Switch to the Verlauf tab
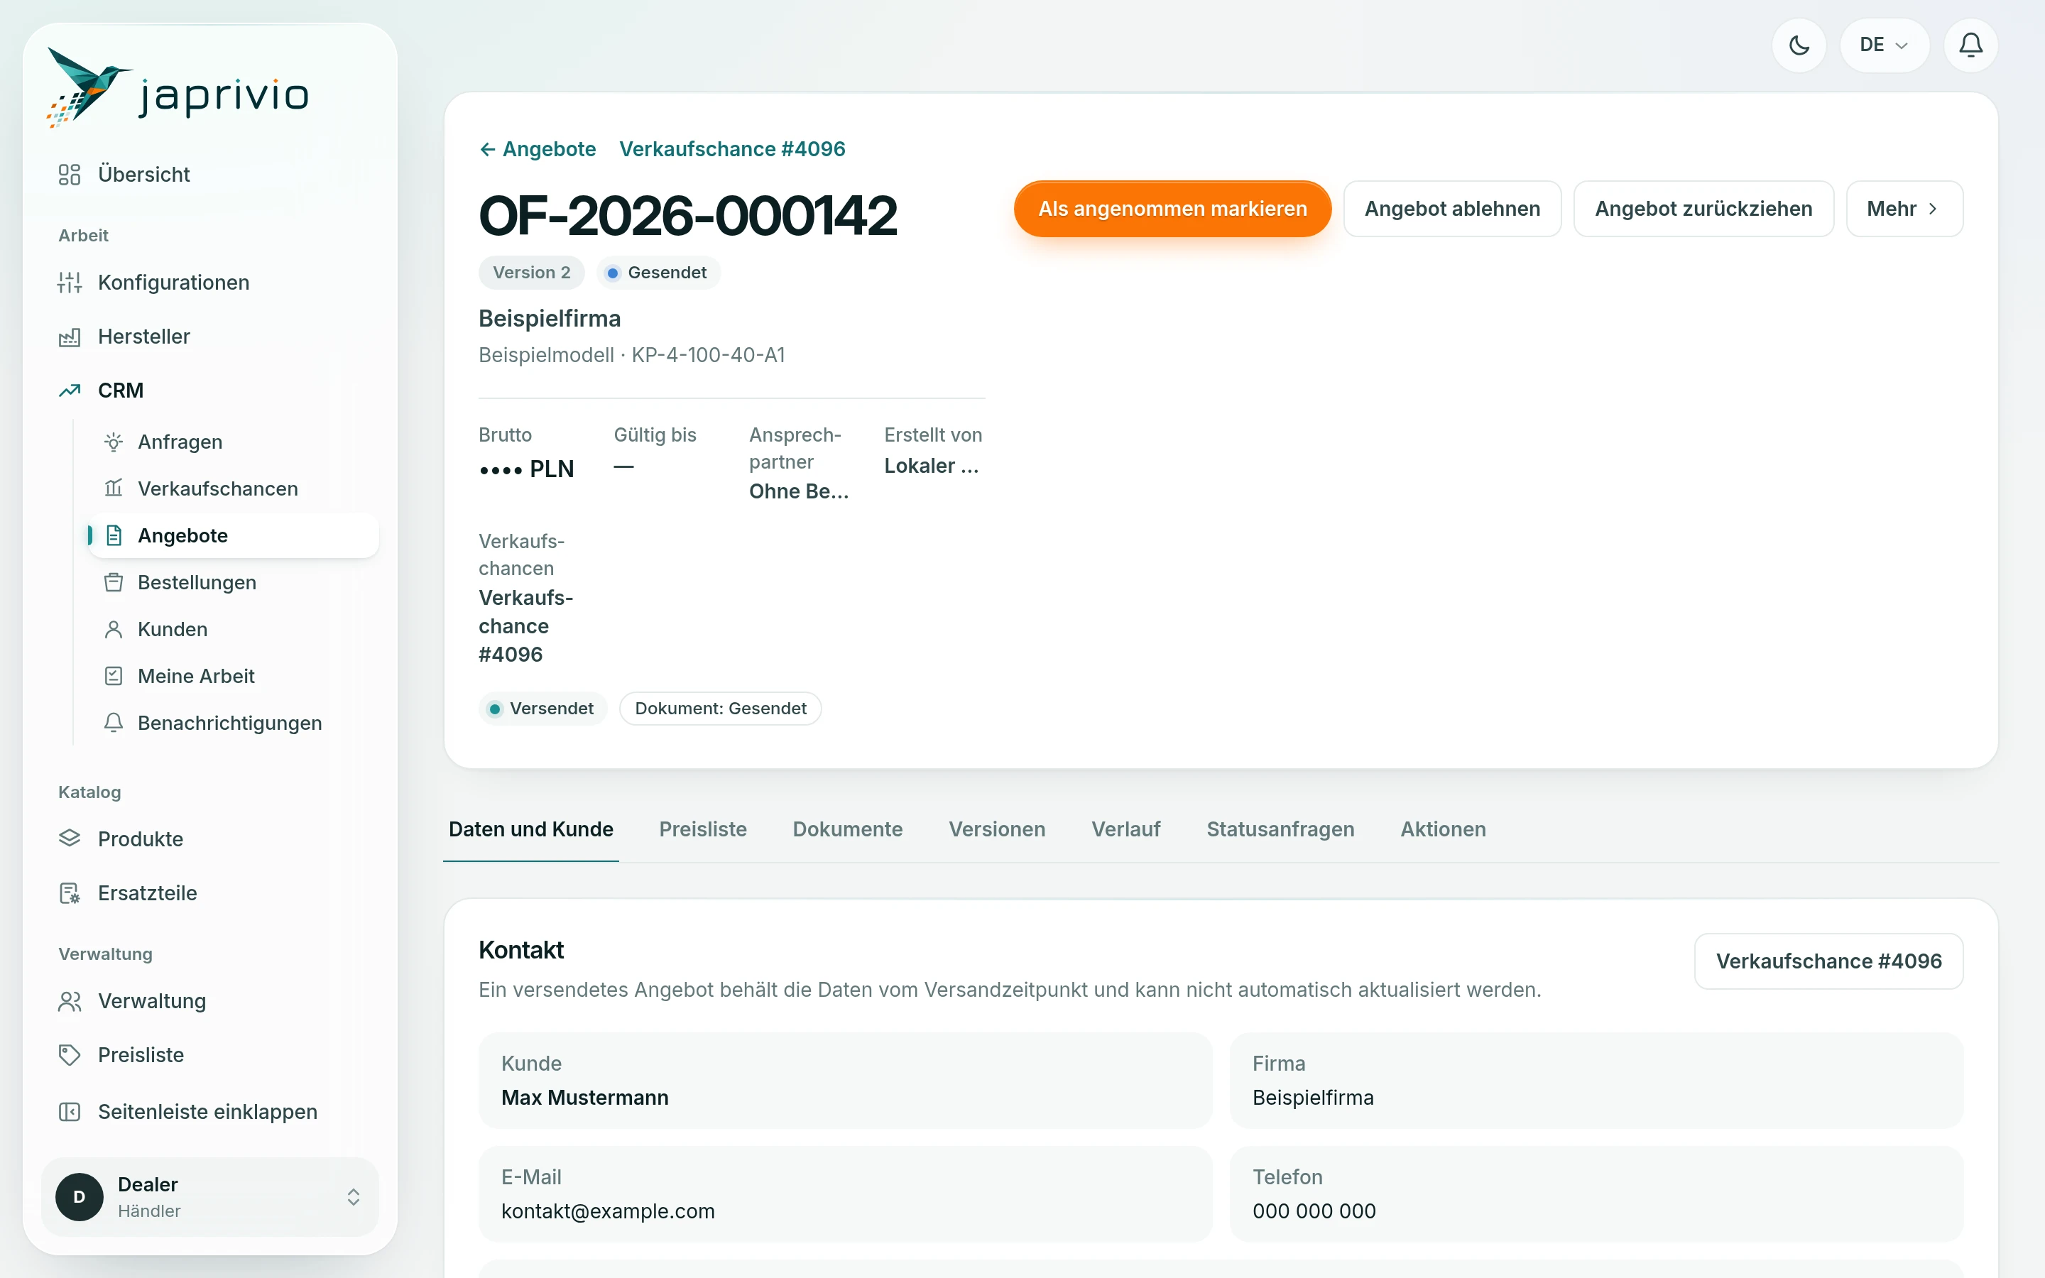This screenshot has height=1278, width=2045. (1125, 829)
